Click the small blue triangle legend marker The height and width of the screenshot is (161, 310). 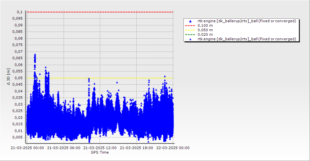point(191,39)
